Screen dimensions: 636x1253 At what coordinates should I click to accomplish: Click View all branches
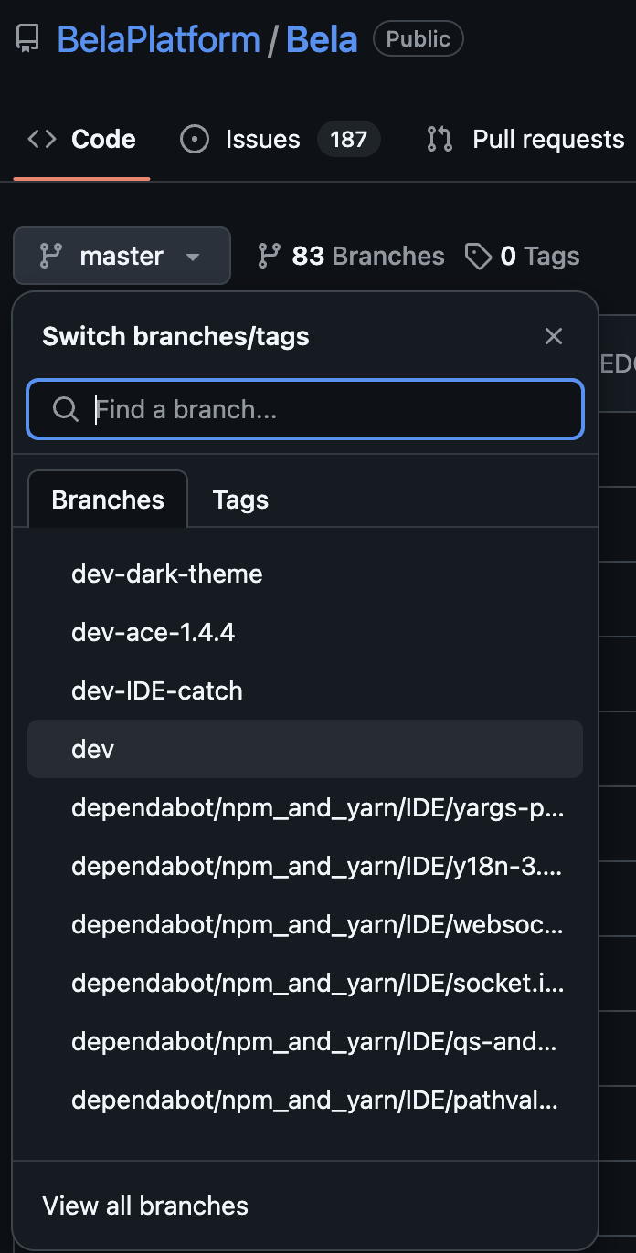145,1206
